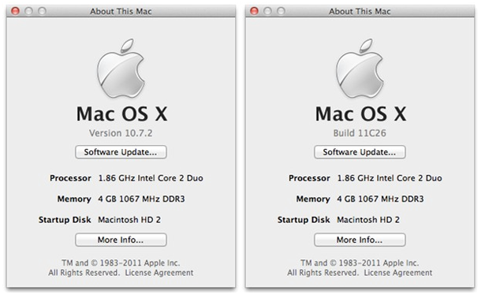The image size is (481, 301).
Task: Click '4 GB 1067 MHz DDR3' in Version 10.7.2 window
Action: 141,199
